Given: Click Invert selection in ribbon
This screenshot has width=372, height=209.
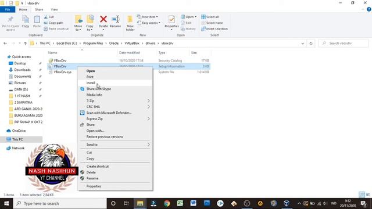Looking at the screenshot, I should (214, 28).
